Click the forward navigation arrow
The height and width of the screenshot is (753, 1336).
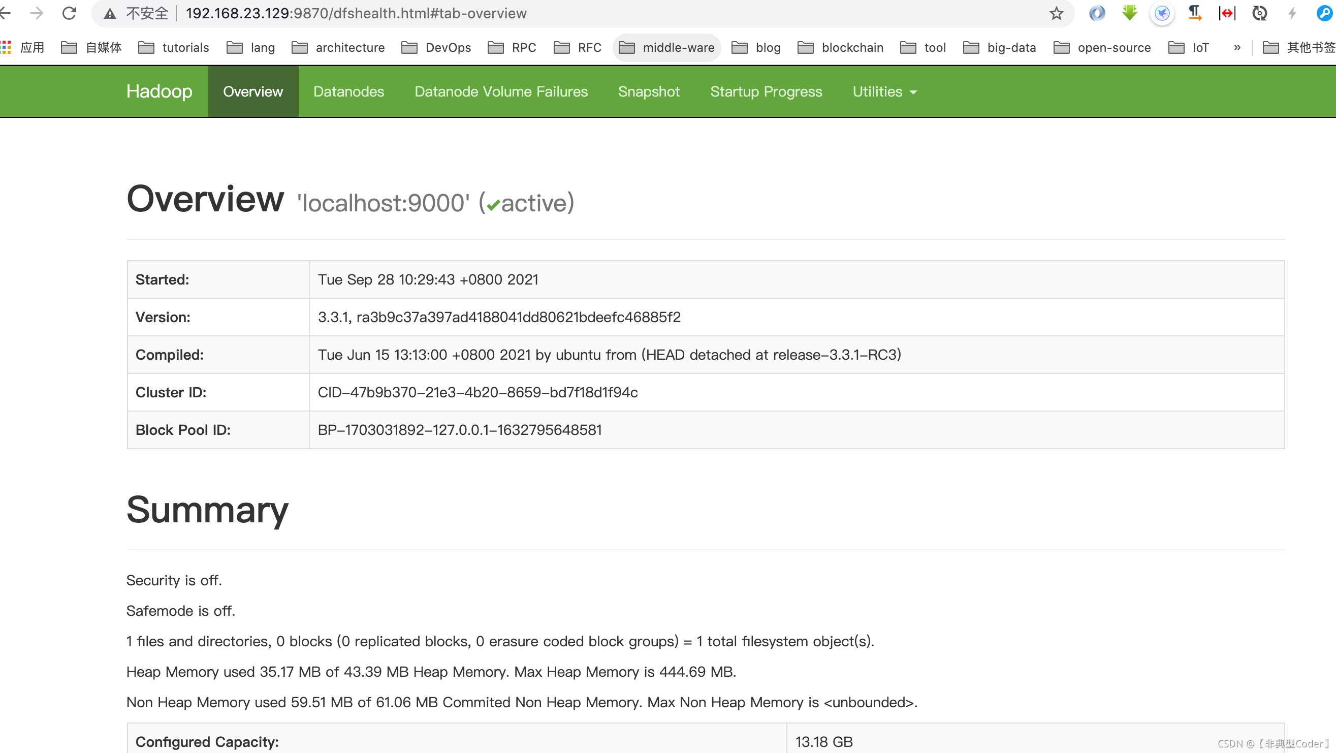coord(36,13)
